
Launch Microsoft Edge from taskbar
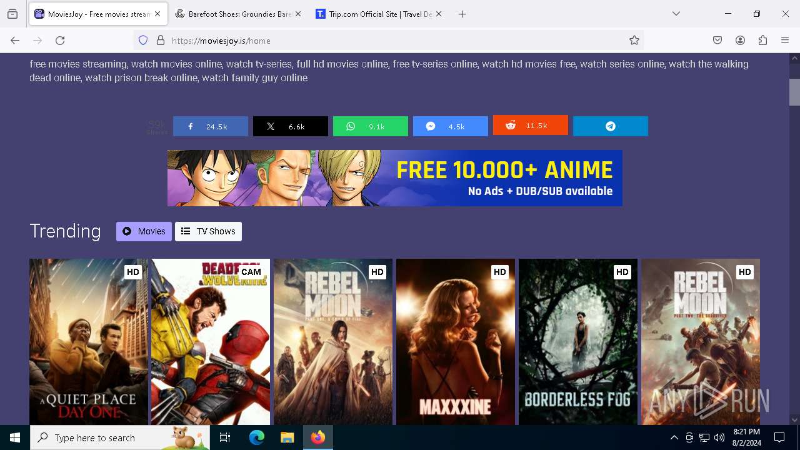click(x=257, y=437)
